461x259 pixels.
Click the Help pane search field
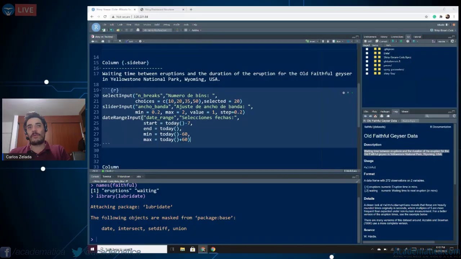438,116
